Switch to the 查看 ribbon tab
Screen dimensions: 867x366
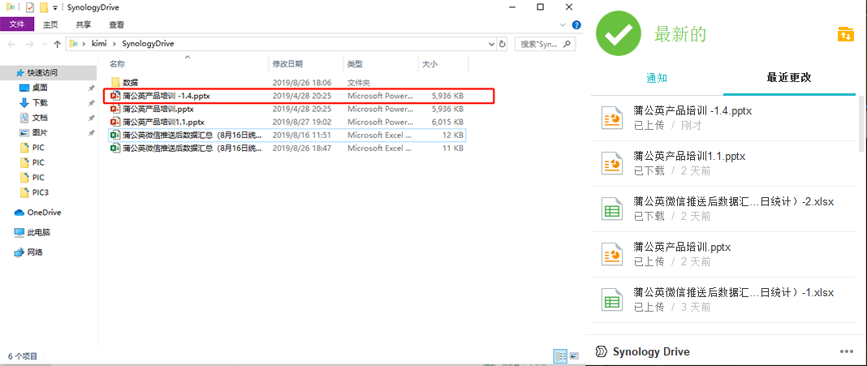point(117,24)
